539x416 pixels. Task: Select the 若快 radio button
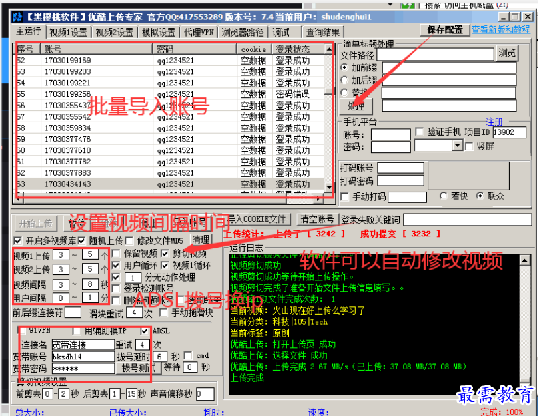[444, 196]
